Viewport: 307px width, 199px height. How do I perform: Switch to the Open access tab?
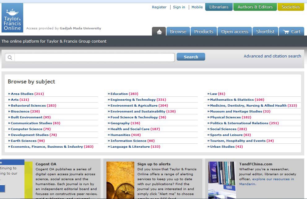coord(235,32)
